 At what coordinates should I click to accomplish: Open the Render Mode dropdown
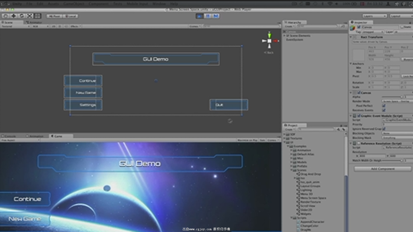pyautogui.click(x=397, y=101)
